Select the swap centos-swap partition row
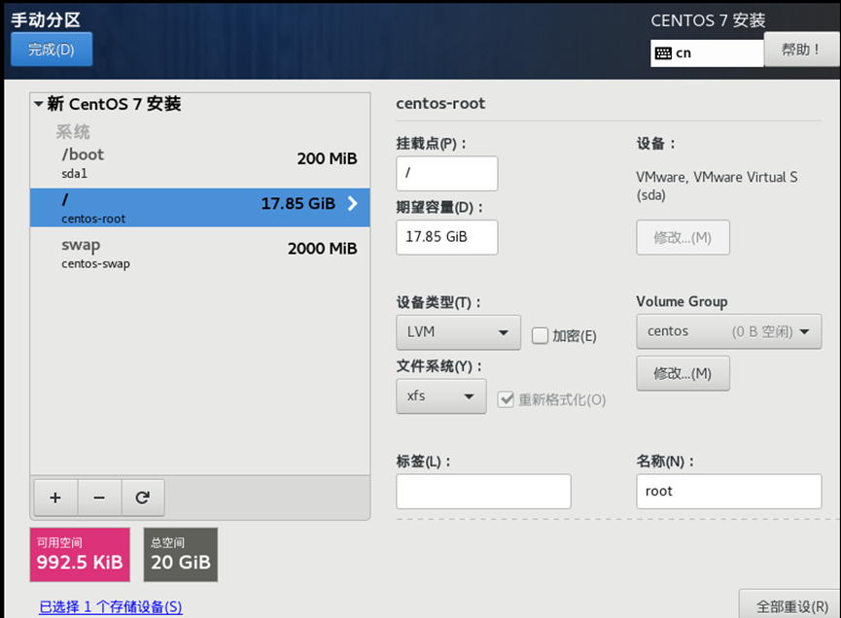This screenshot has height=618, width=841. click(200, 253)
